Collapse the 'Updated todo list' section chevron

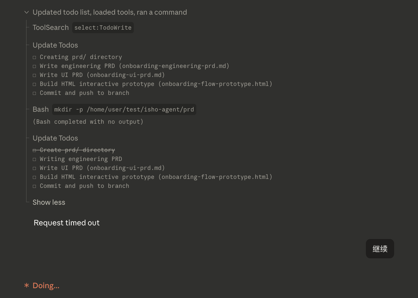click(27, 12)
